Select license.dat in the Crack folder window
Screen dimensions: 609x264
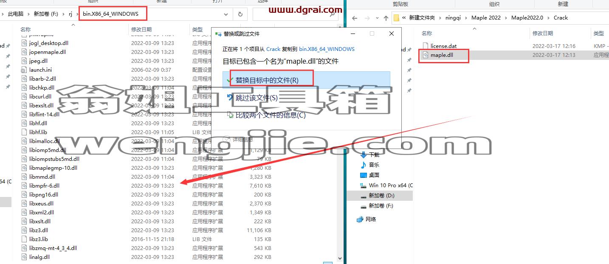pyautogui.click(x=443, y=46)
